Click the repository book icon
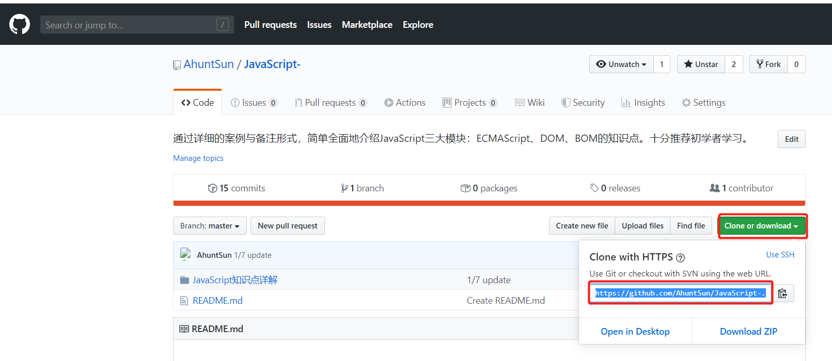Image resolution: width=832 pixels, height=361 pixels. point(177,65)
